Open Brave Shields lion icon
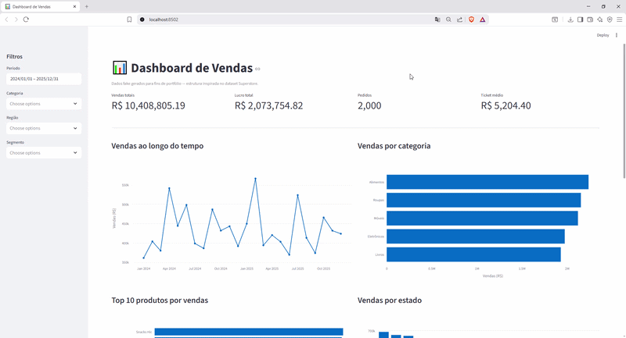The width and height of the screenshot is (626, 338). pos(472,20)
